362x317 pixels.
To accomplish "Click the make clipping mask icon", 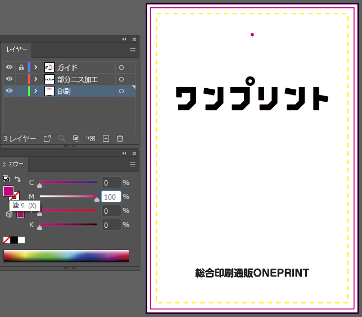I will click(x=76, y=138).
